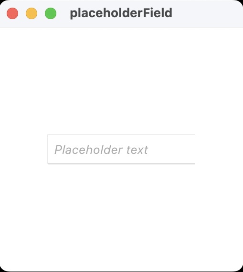The width and height of the screenshot is (243, 272).
Task: Activate the text field showing gray italic placeholder
Action: coord(121,149)
